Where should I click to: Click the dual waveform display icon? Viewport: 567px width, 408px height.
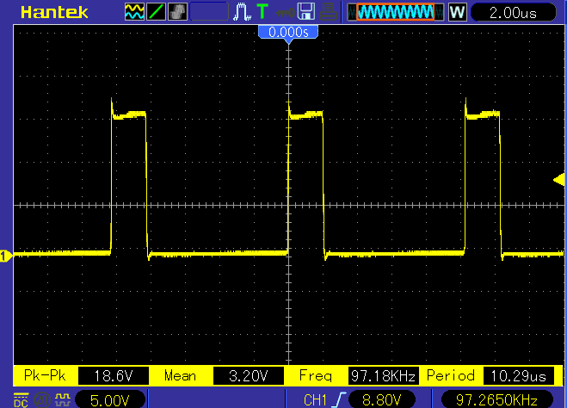(135, 12)
